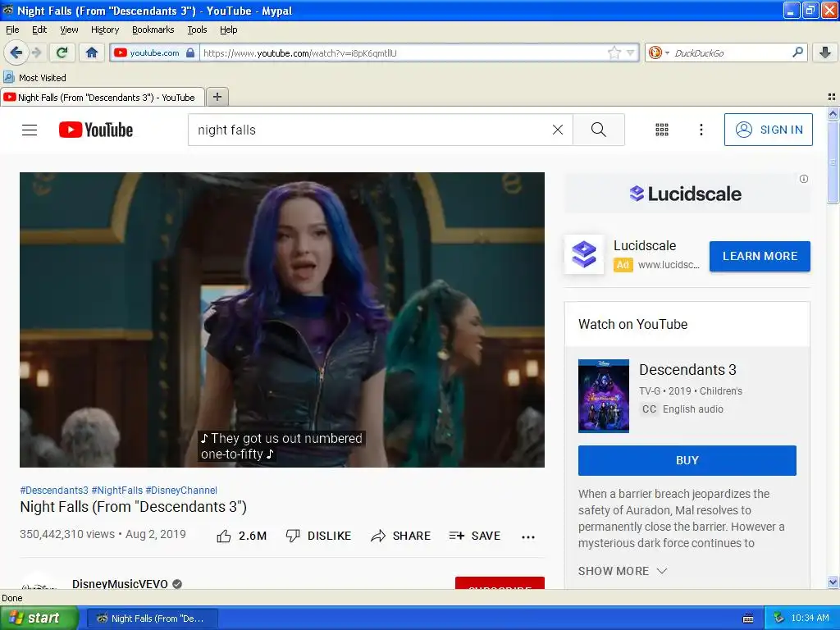Select the Night Falls YouTube browser tab

(103, 97)
